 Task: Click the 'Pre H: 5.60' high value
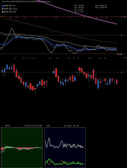click(79, 8)
